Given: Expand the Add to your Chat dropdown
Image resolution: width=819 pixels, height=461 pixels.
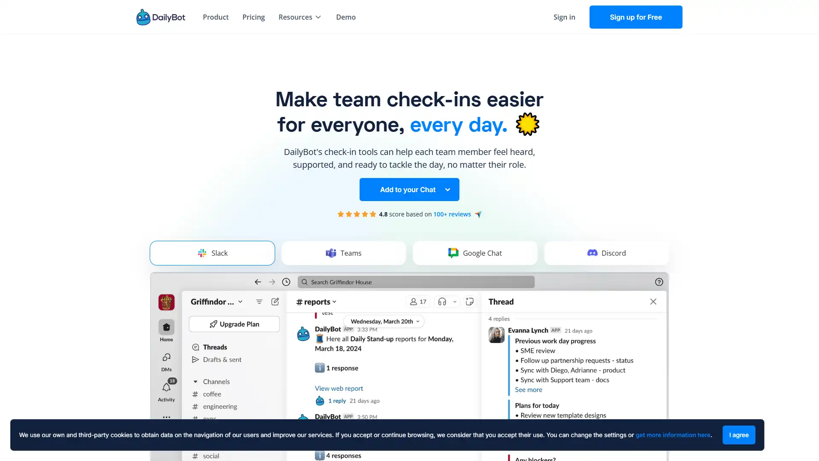Looking at the screenshot, I should 448,190.
